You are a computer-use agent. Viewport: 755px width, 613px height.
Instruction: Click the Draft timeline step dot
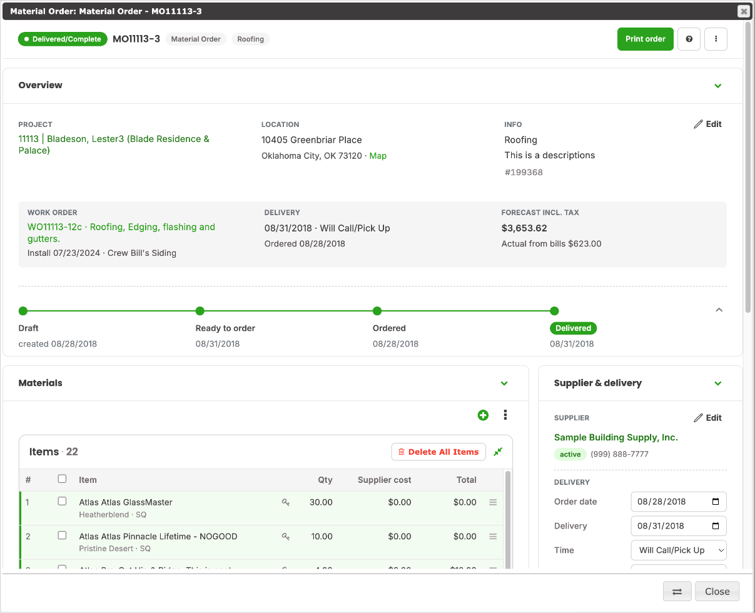click(x=23, y=311)
